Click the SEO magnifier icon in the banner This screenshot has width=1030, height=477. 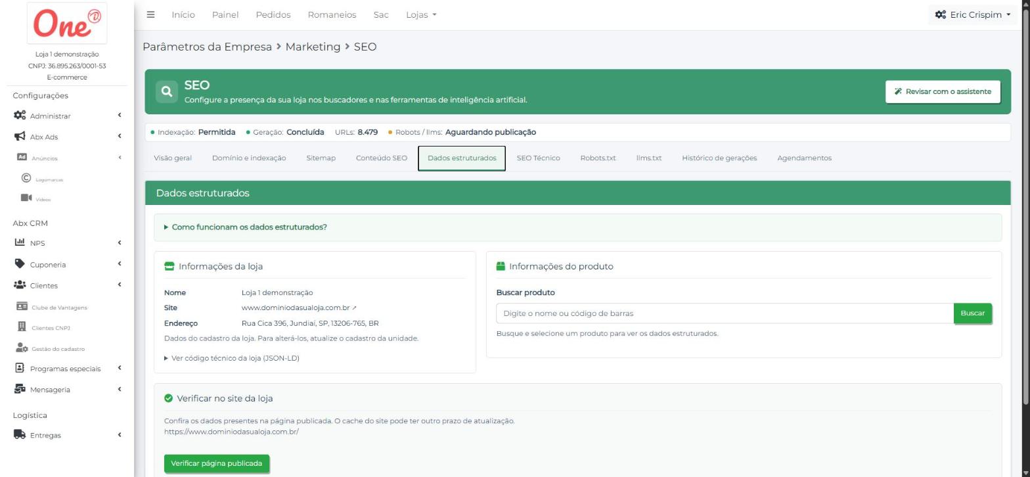pyautogui.click(x=167, y=92)
